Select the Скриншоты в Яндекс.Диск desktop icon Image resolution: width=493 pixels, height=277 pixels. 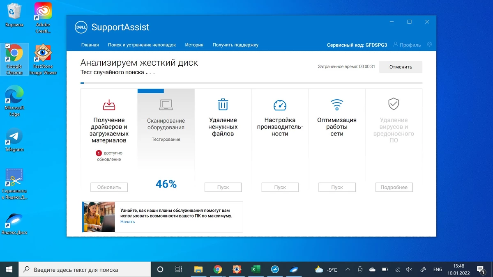(x=14, y=183)
